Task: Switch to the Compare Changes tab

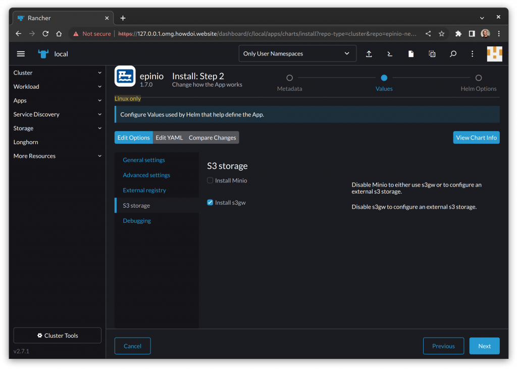Action: pos(212,138)
